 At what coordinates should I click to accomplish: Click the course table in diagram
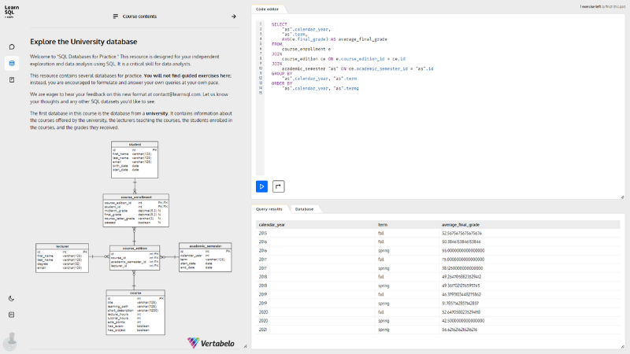pyautogui.click(x=135, y=312)
